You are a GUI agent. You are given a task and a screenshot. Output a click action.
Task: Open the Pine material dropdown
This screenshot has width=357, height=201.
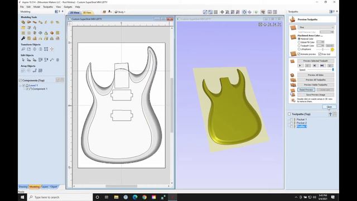[316, 27]
